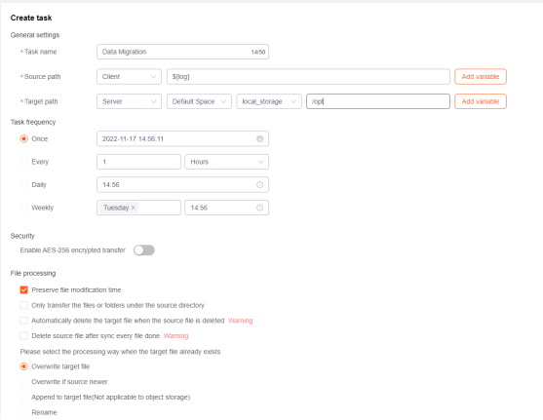Select the Every frequency radio button
Viewport: 543px width, 420px height.
point(24,162)
